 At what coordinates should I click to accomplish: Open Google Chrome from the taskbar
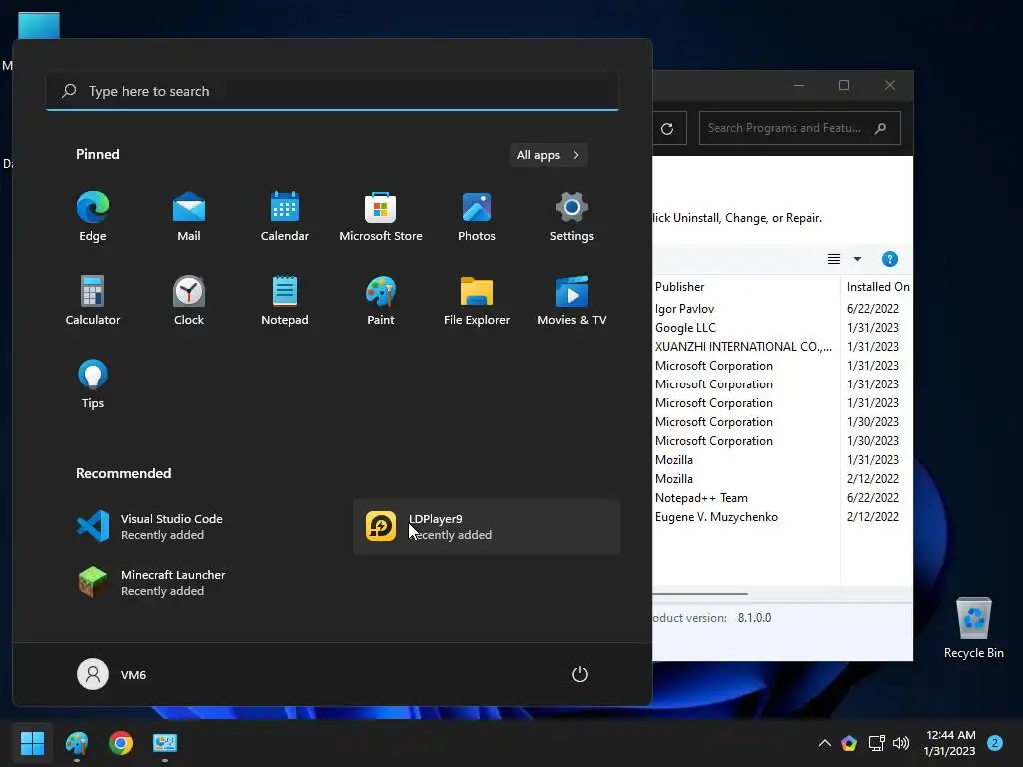121,743
